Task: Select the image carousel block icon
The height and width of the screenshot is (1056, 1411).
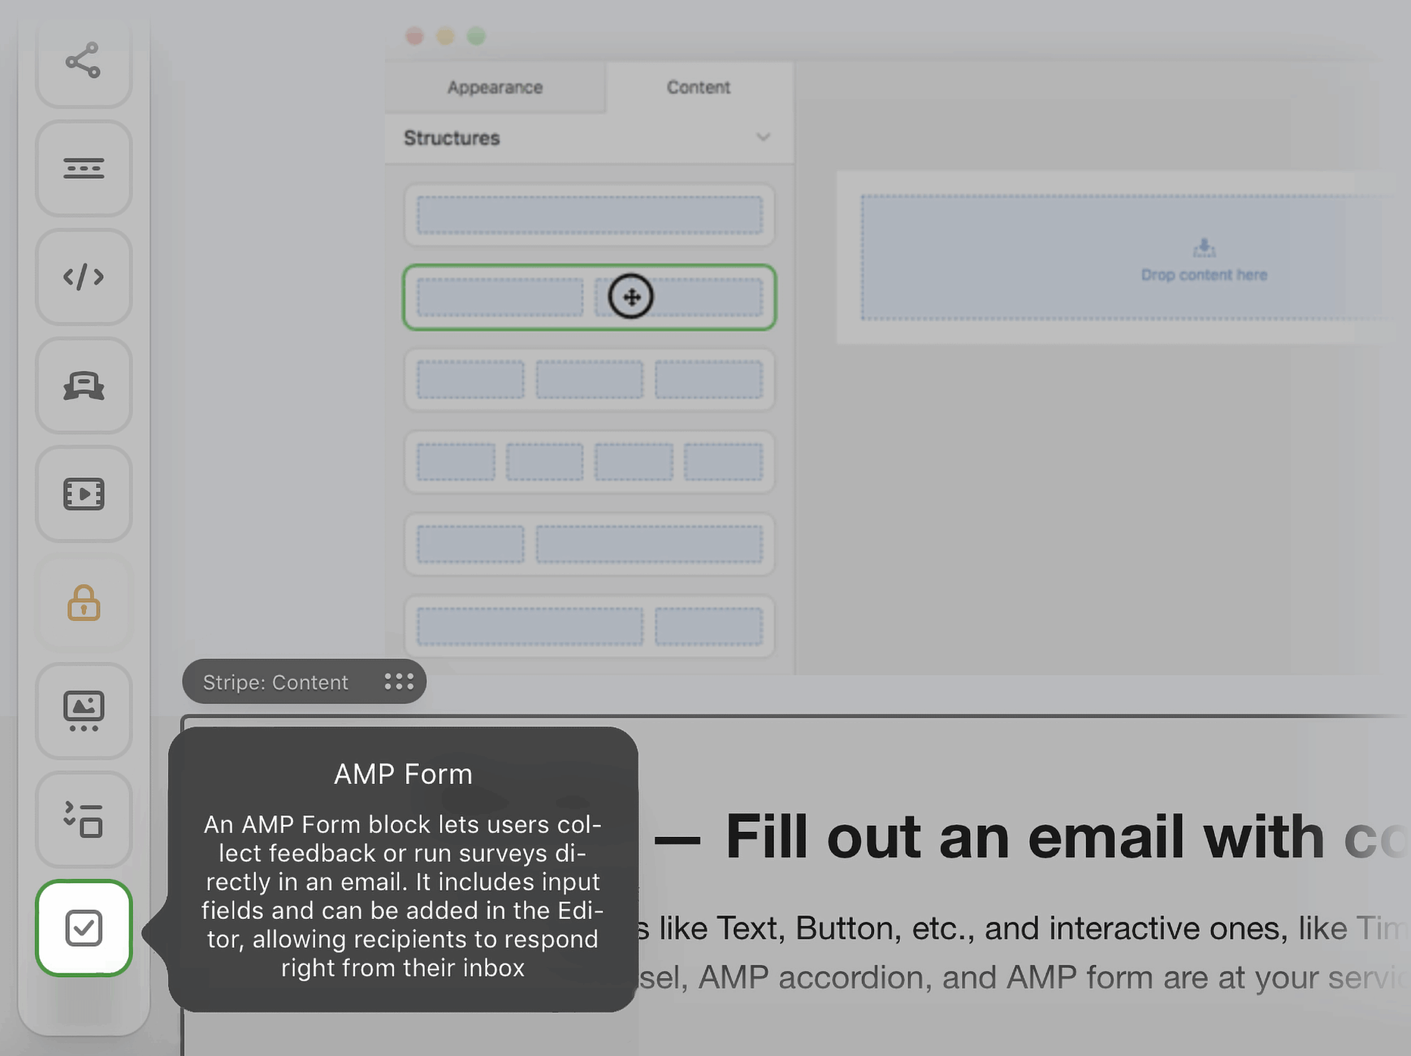Action: [x=83, y=711]
